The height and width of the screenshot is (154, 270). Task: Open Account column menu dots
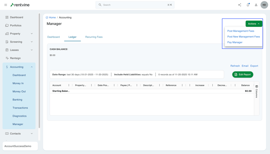(69, 85)
